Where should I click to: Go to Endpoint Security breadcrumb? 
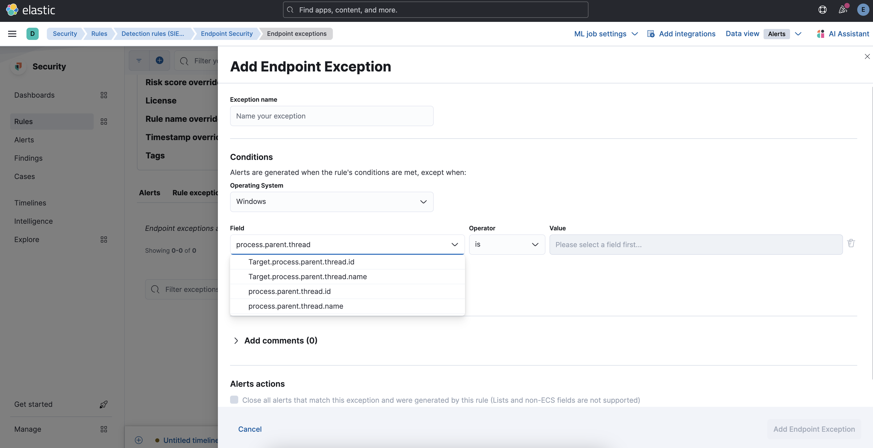pos(227,34)
